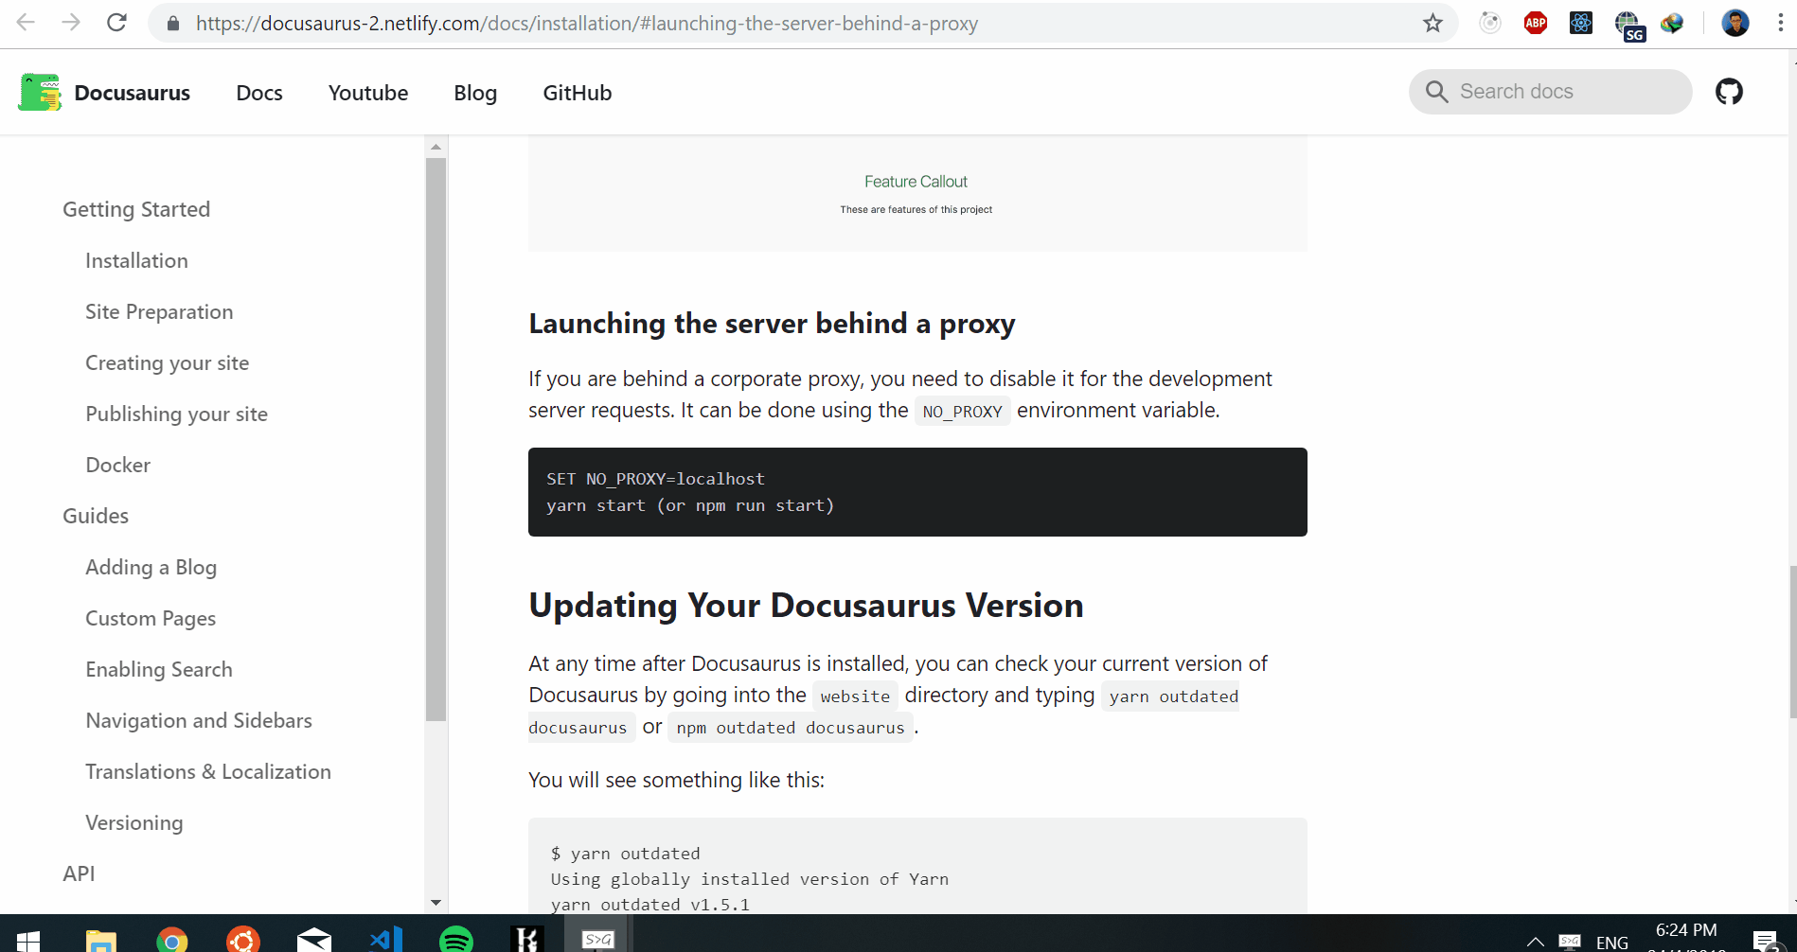
Task: Open File Explorer from taskbar
Action: click(x=100, y=940)
